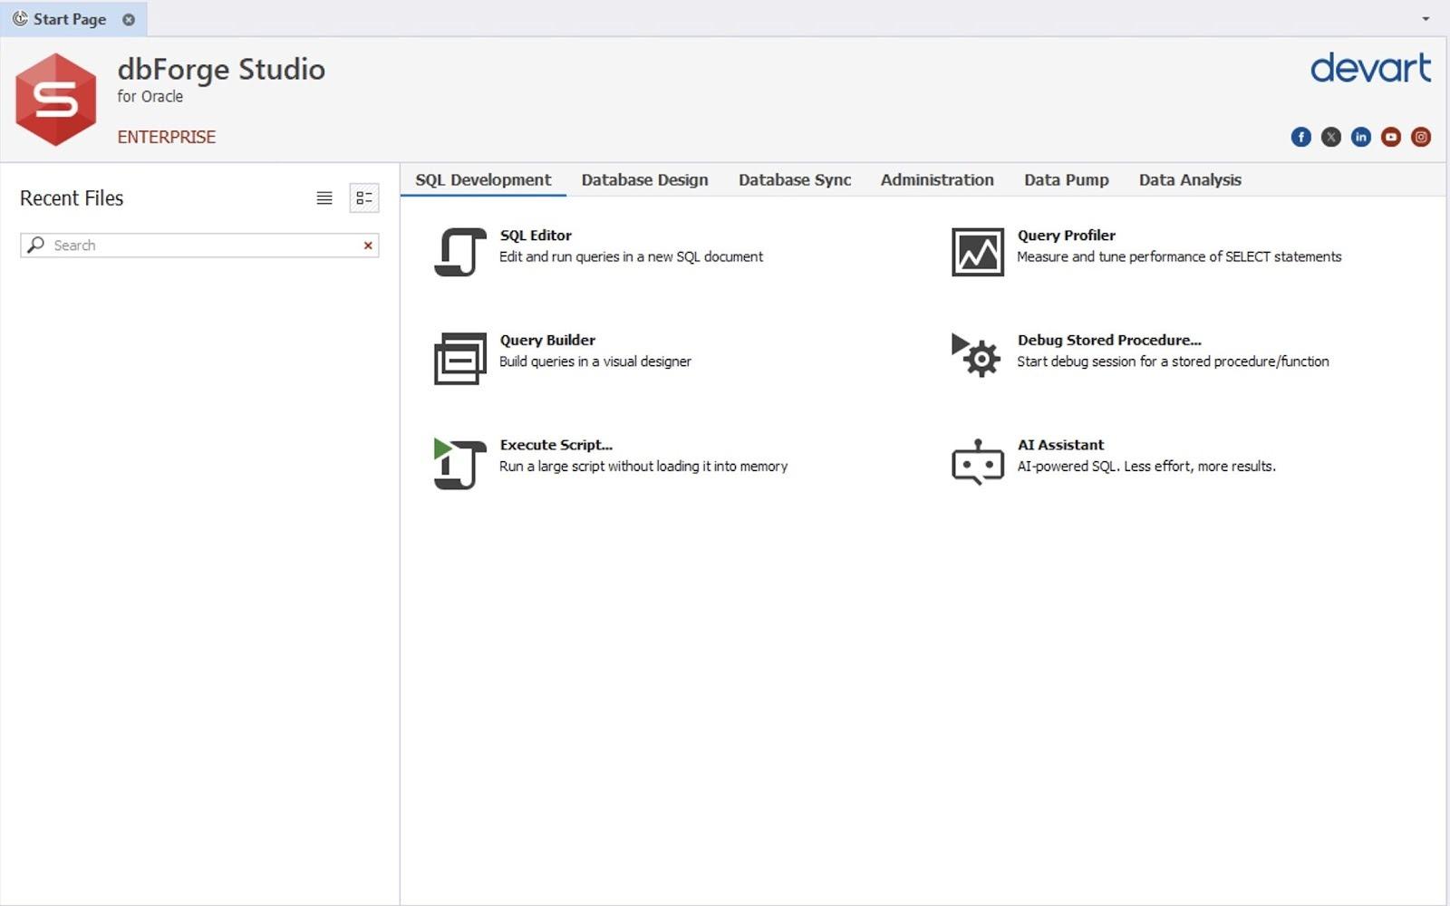The image size is (1450, 906).
Task: Switch to the Database Design tab
Action: pos(644,179)
